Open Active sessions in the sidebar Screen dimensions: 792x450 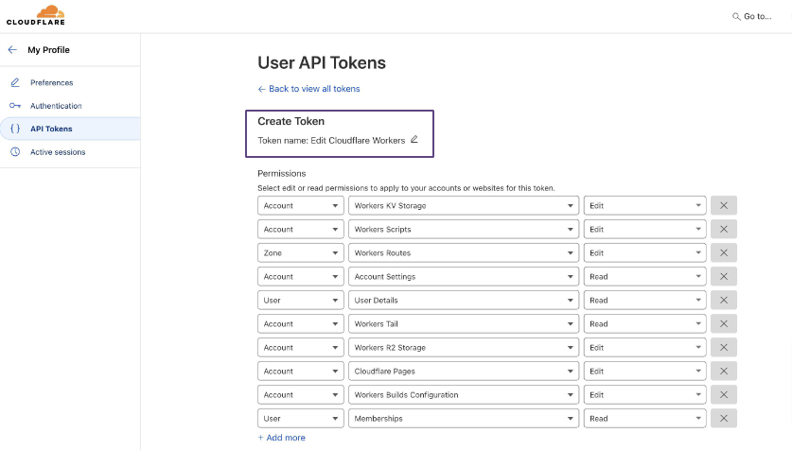point(58,152)
